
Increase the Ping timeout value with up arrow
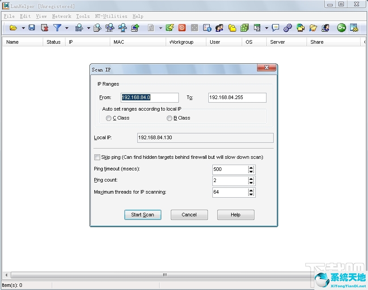tap(251, 167)
